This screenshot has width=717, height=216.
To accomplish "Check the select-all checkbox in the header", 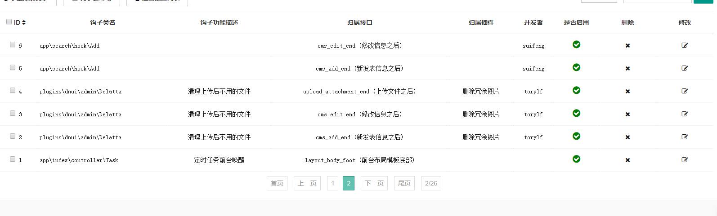I will 9,22.
